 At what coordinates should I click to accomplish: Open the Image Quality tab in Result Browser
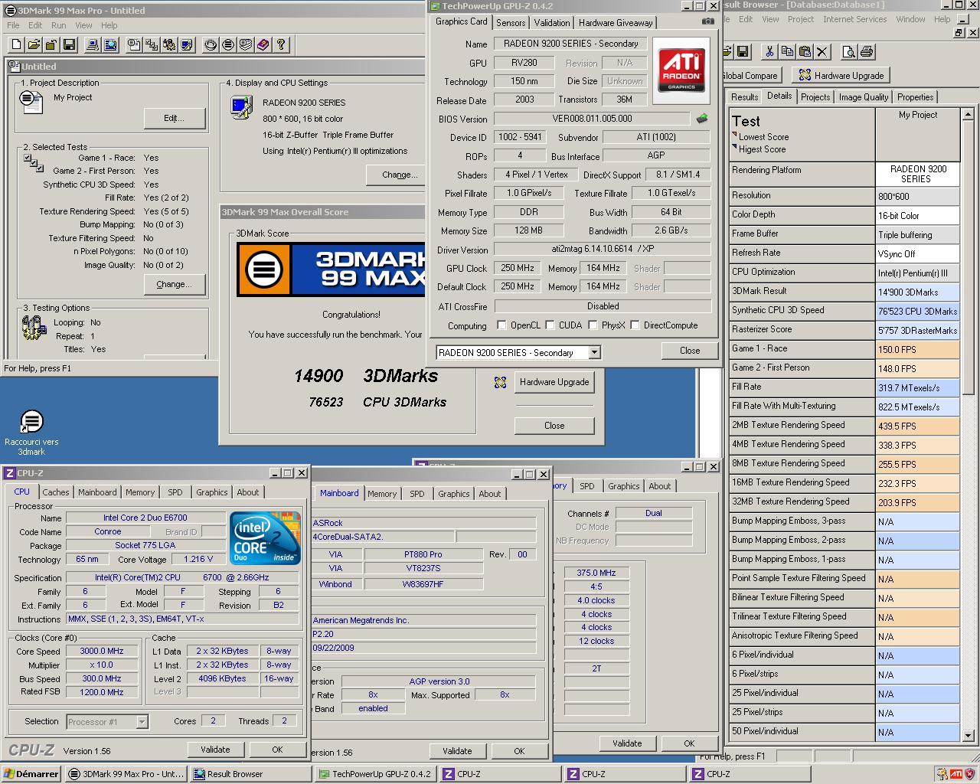coord(864,97)
